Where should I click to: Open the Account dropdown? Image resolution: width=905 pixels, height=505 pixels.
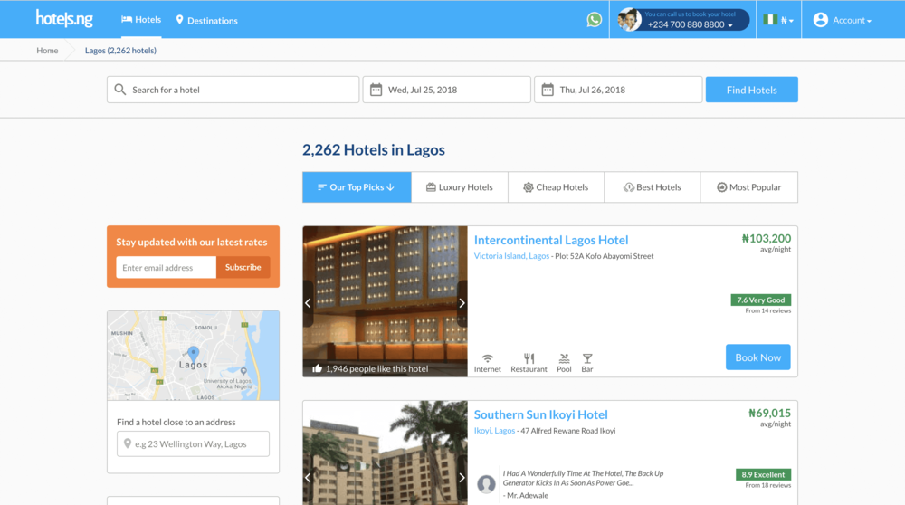842,20
